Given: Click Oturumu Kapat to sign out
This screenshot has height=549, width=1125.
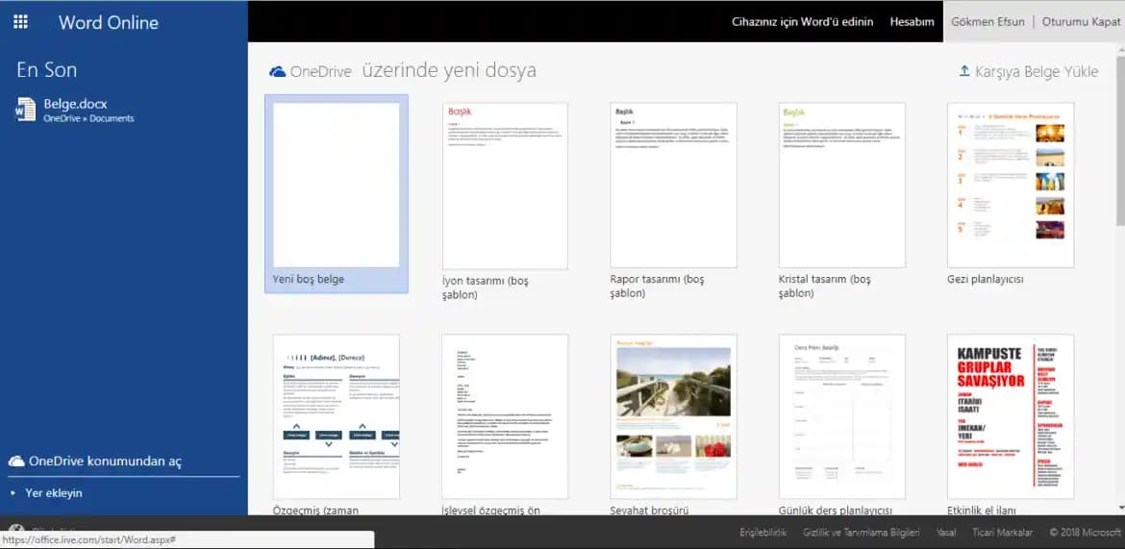Looking at the screenshot, I should point(1081,21).
